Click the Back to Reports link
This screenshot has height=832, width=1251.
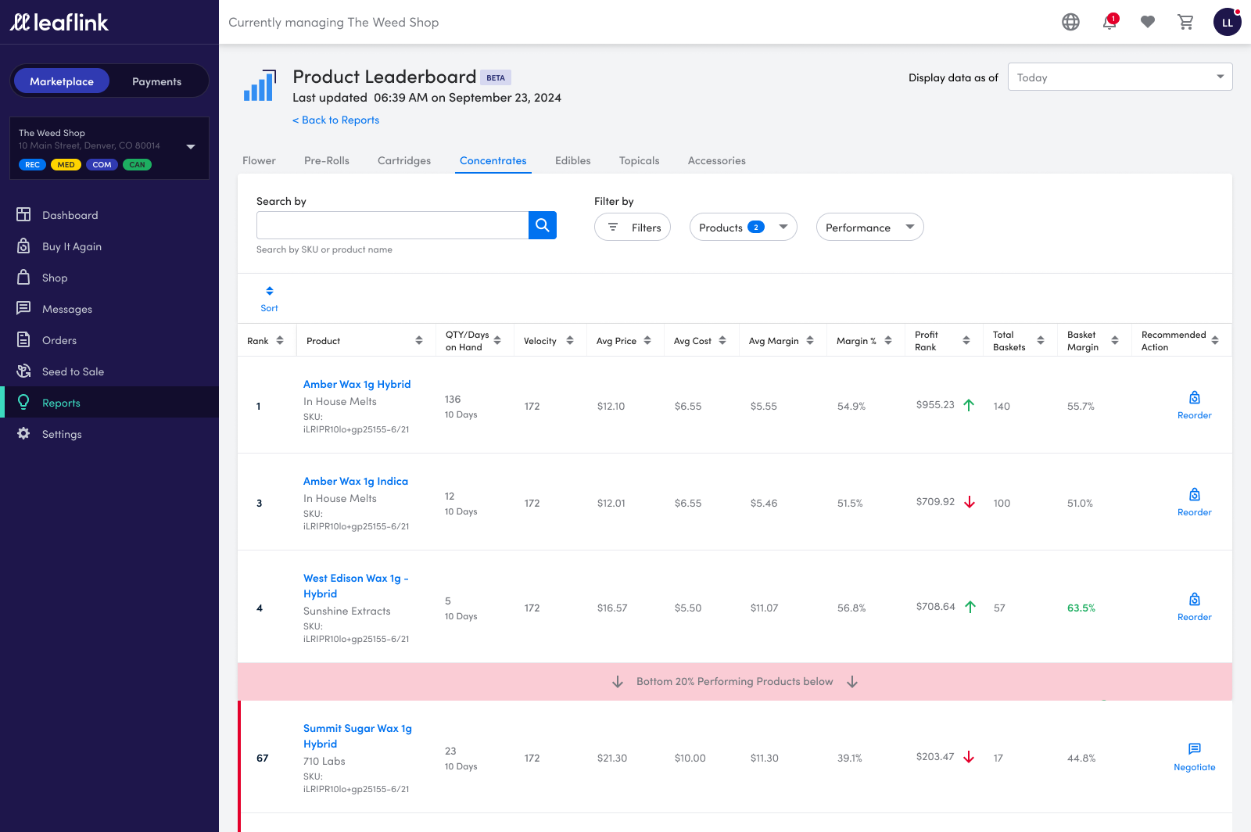point(336,120)
